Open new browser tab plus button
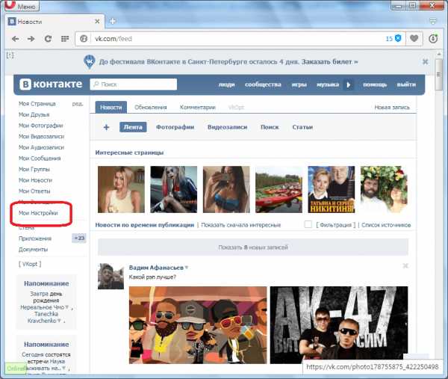This screenshot has width=448, height=379. [x=113, y=22]
